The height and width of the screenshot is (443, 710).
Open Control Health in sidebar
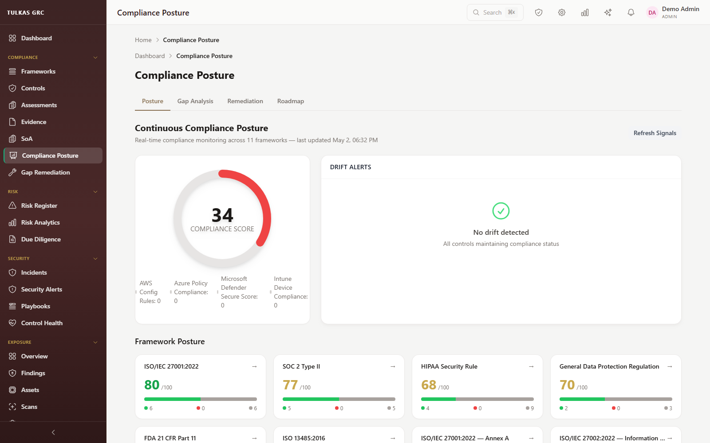[x=53, y=323]
